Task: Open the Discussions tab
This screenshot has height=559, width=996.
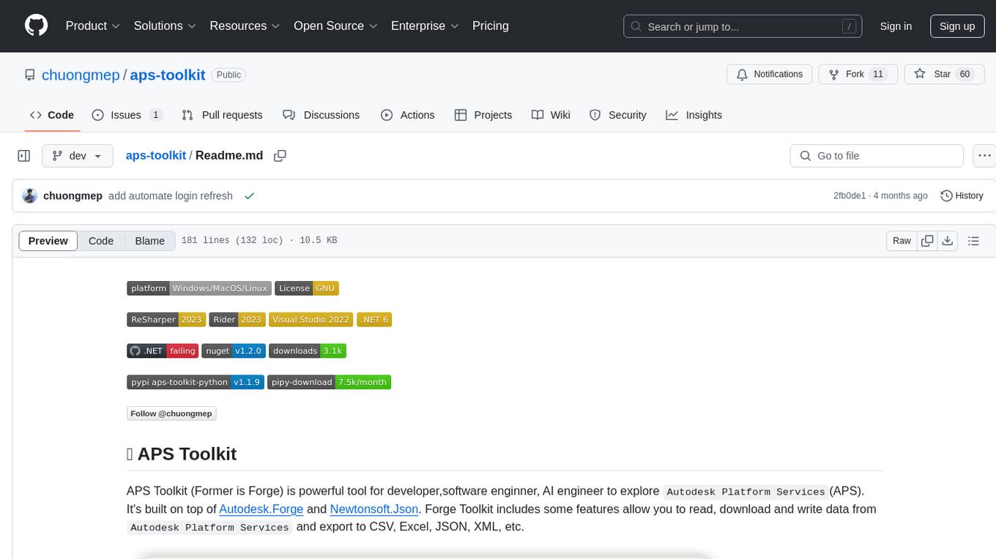Action: [x=322, y=115]
